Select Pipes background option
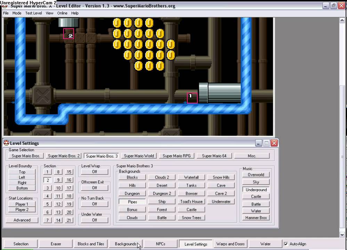The width and height of the screenshot is (347, 250). tap(132, 202)
